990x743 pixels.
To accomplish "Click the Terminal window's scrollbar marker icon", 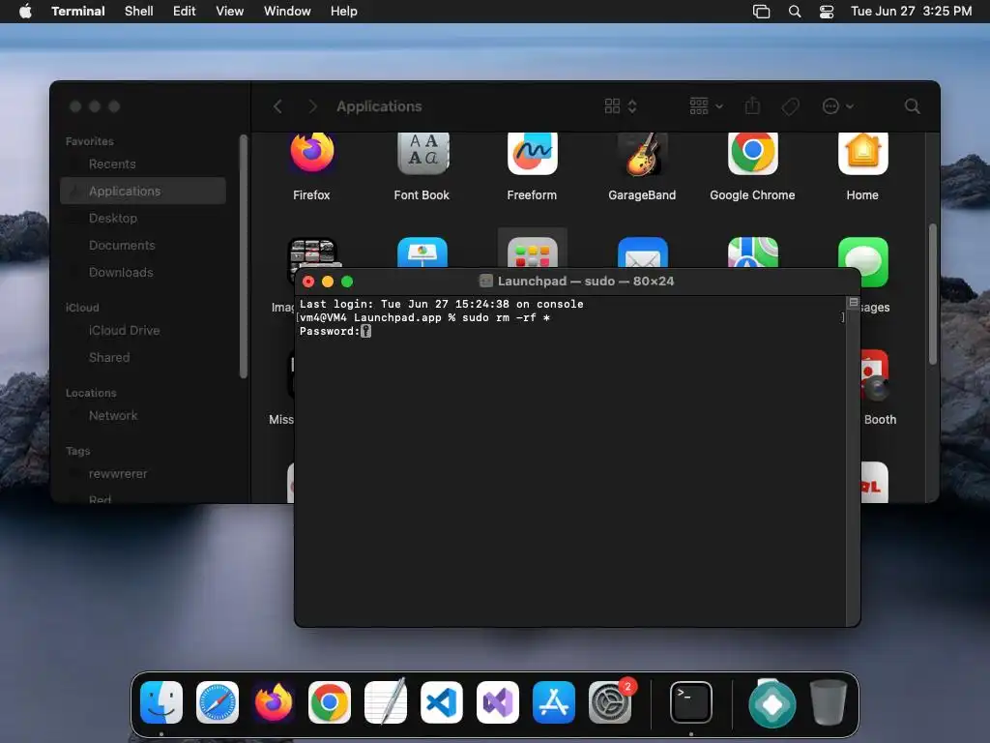I will click(x=853, y=303).
